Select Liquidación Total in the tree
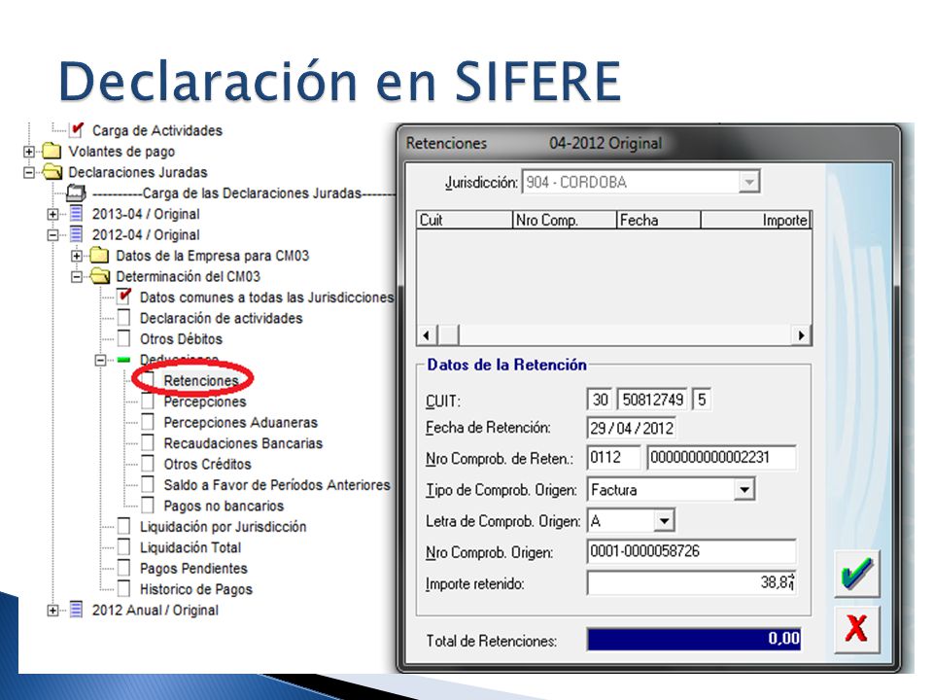Screen dimensions: 933x700 (190, 547)
